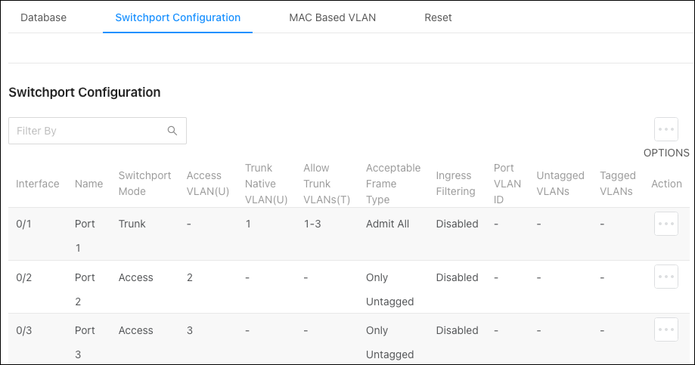
Task: Click the search magnifier icon in Filter By
Action: click(x=172, y=131)
